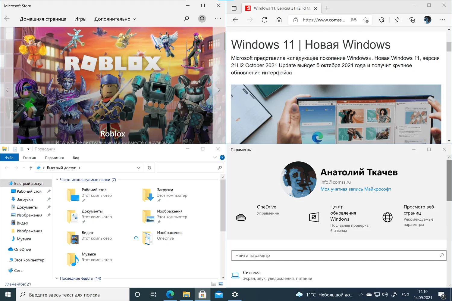Select the Главная ribbon tab in Explorer
The width and height of the screenshot is (452, 301).
[30, 158]
